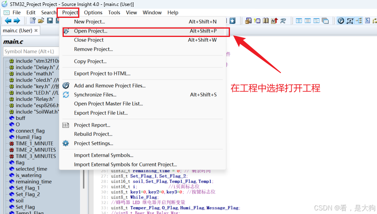Choose Remove Project... menu entry

click(142, 49)
